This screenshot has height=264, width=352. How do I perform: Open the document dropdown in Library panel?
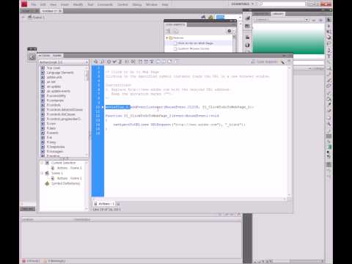281,20
